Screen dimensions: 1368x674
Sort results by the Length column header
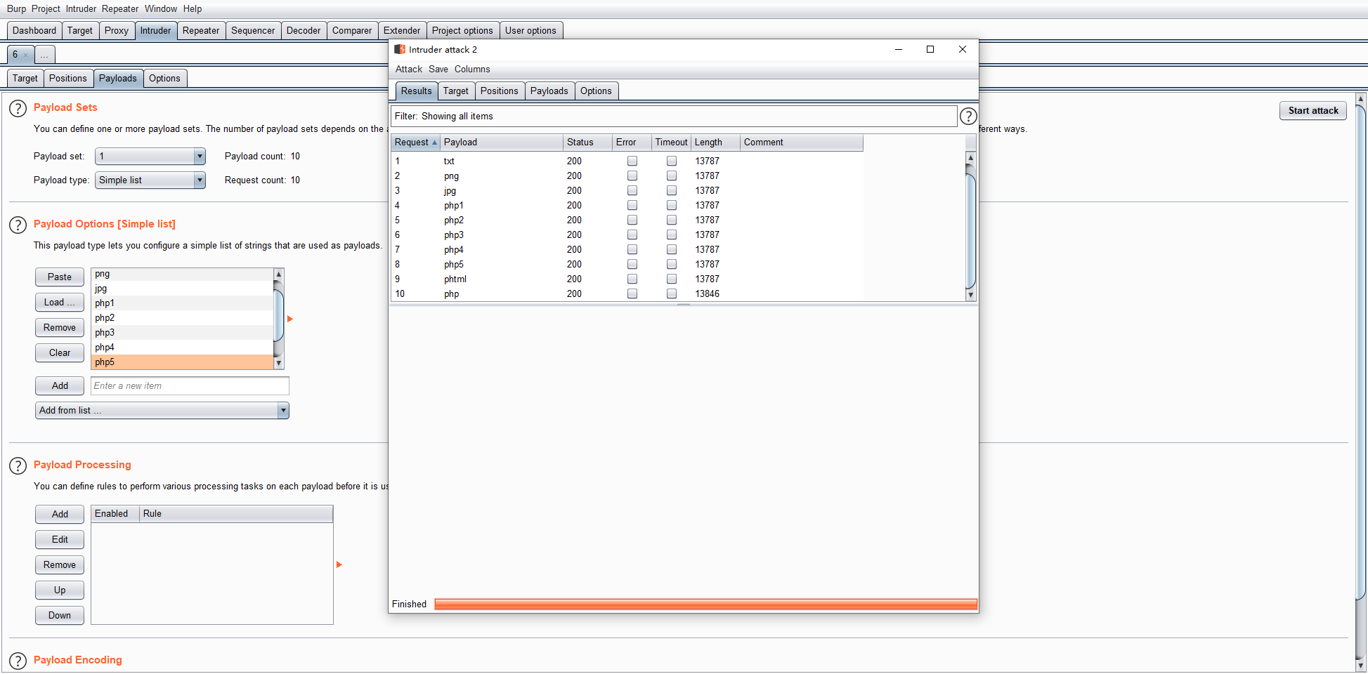point(716,143)
